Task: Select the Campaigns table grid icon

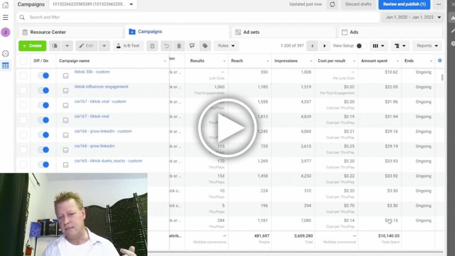Action: (5, 66)
